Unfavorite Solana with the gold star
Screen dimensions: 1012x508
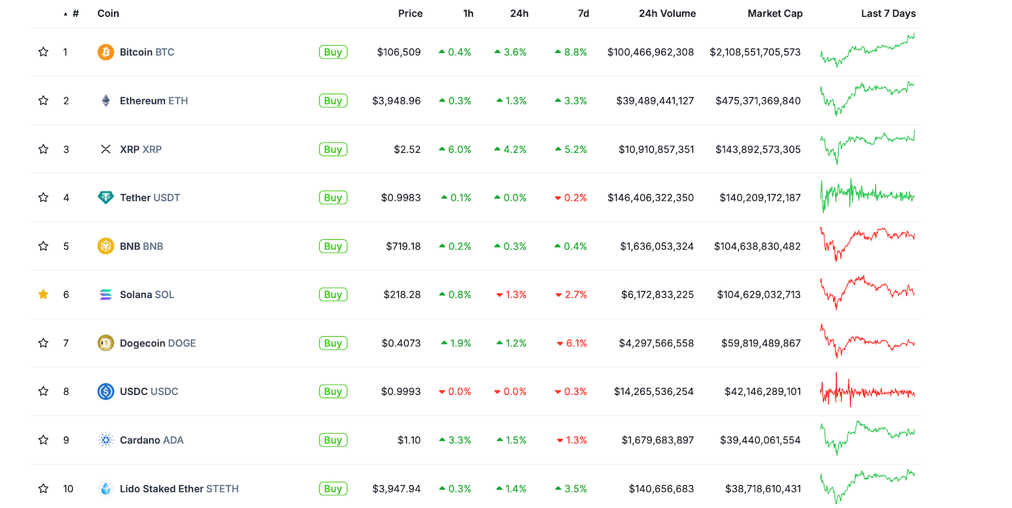point(43,294)
